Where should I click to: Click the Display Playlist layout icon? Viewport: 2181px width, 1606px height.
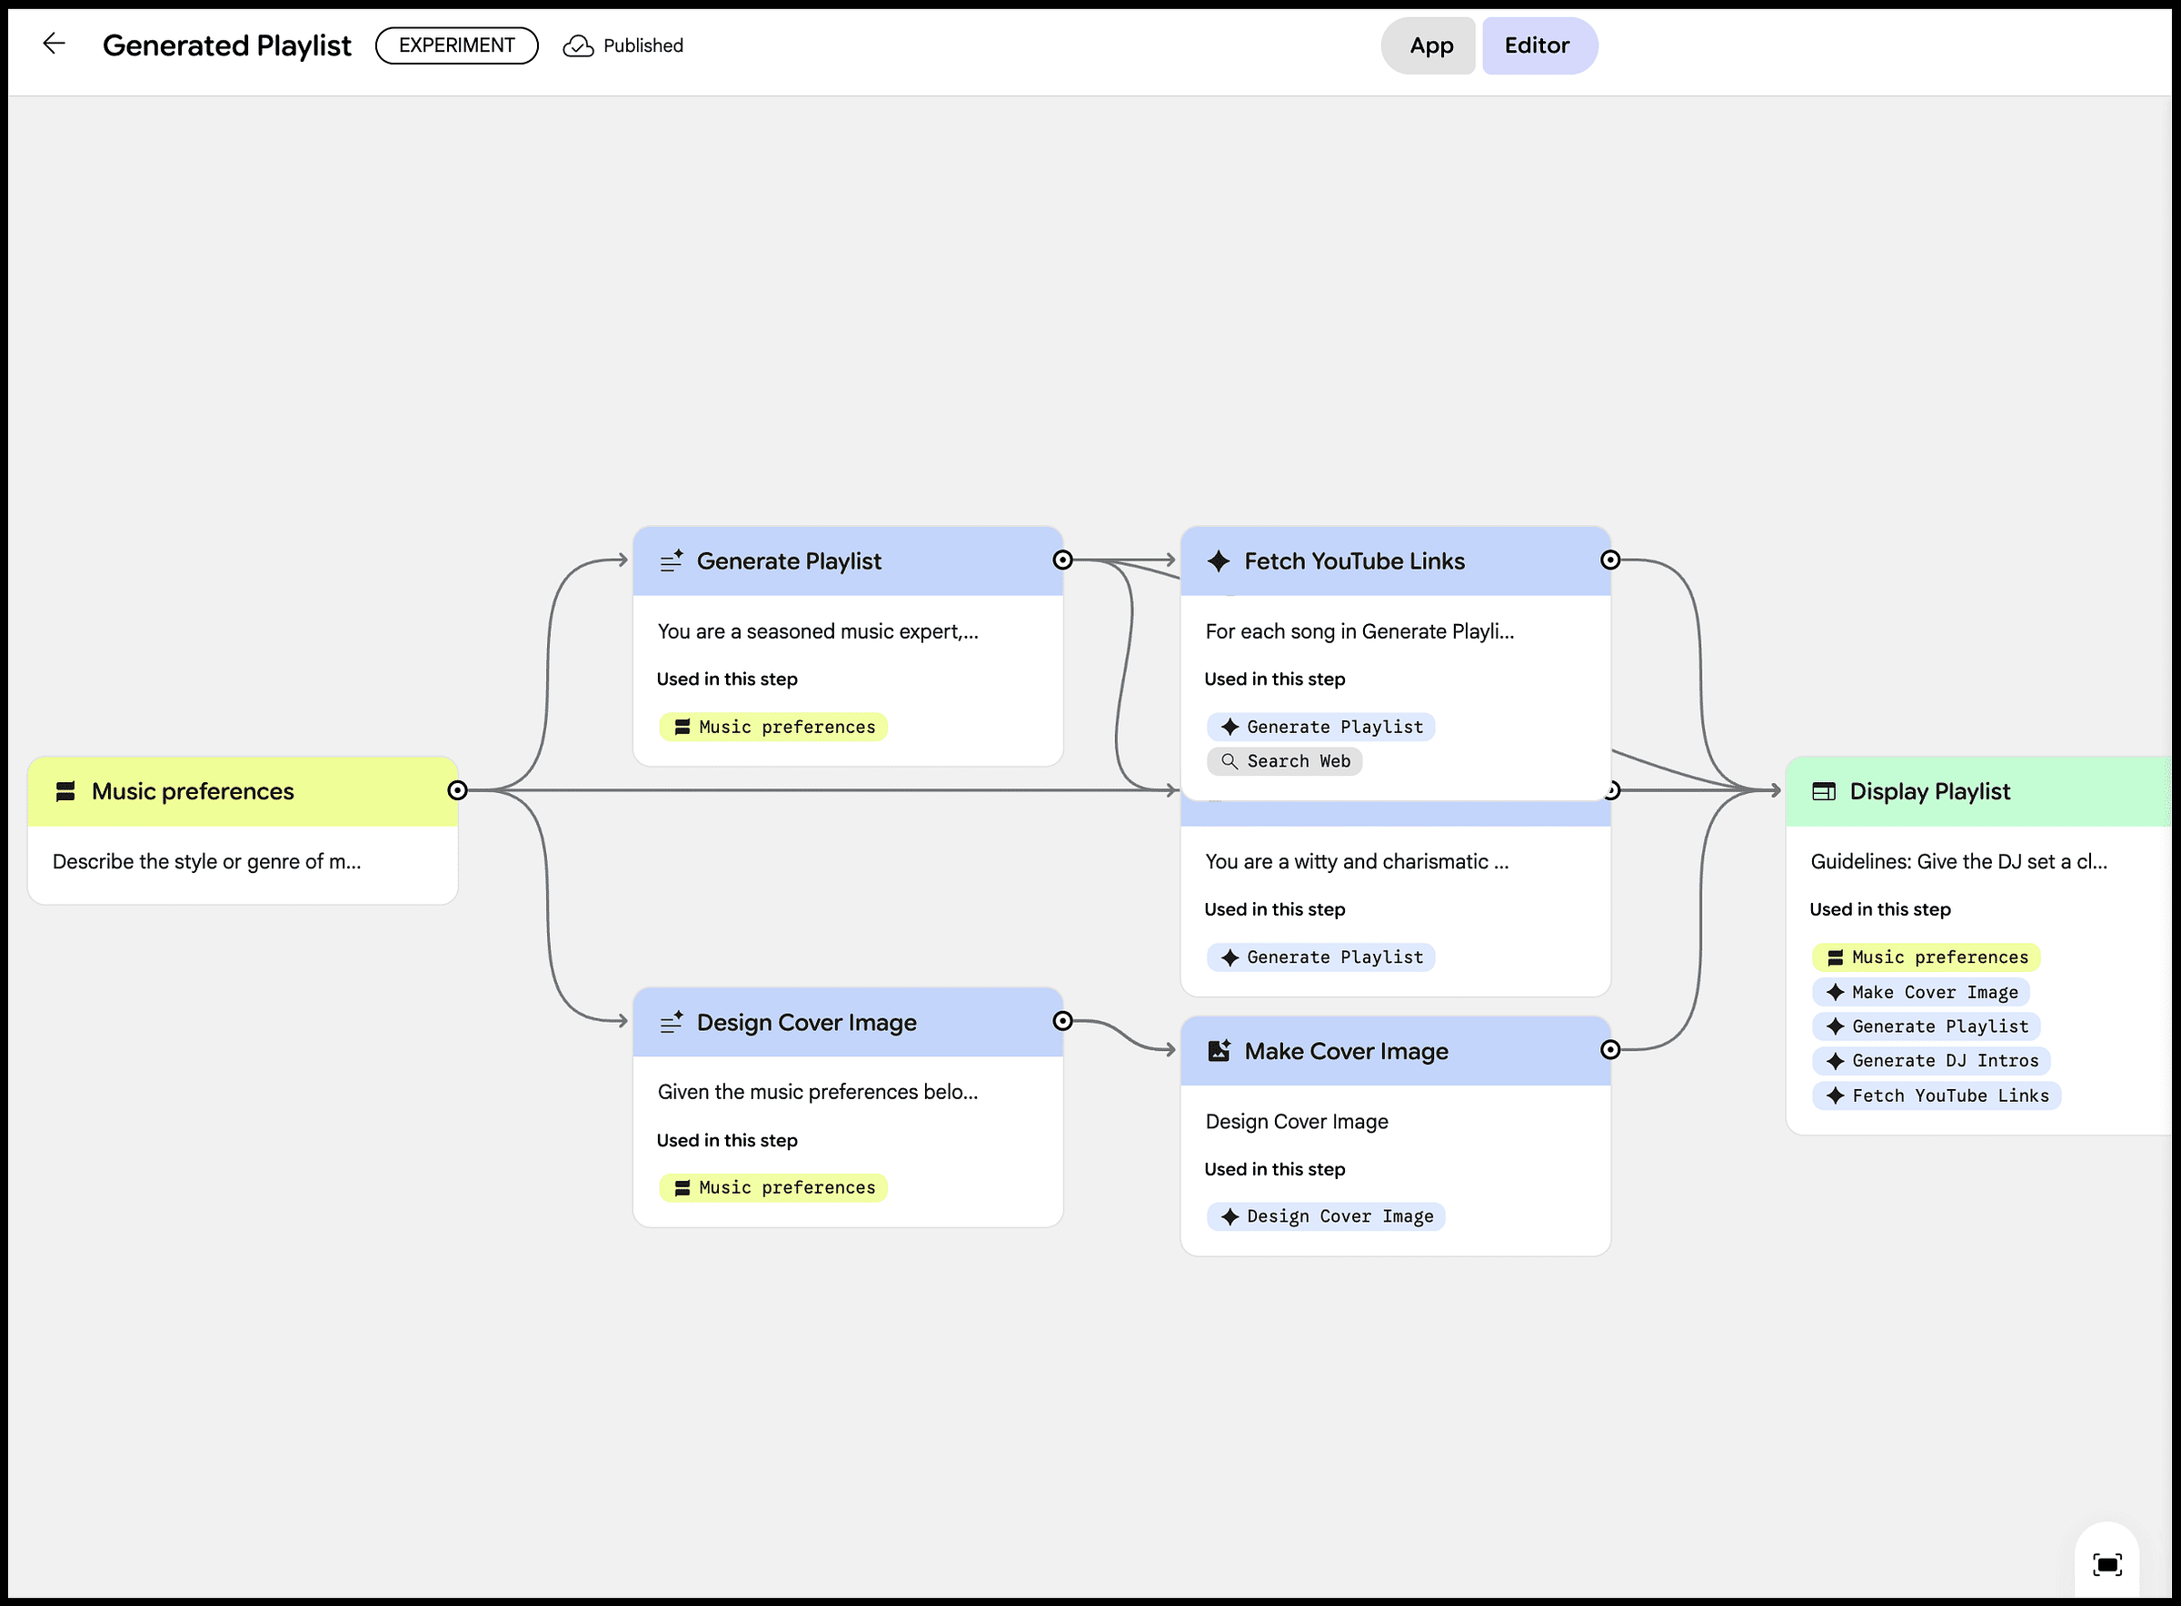tap(1823, 791)
